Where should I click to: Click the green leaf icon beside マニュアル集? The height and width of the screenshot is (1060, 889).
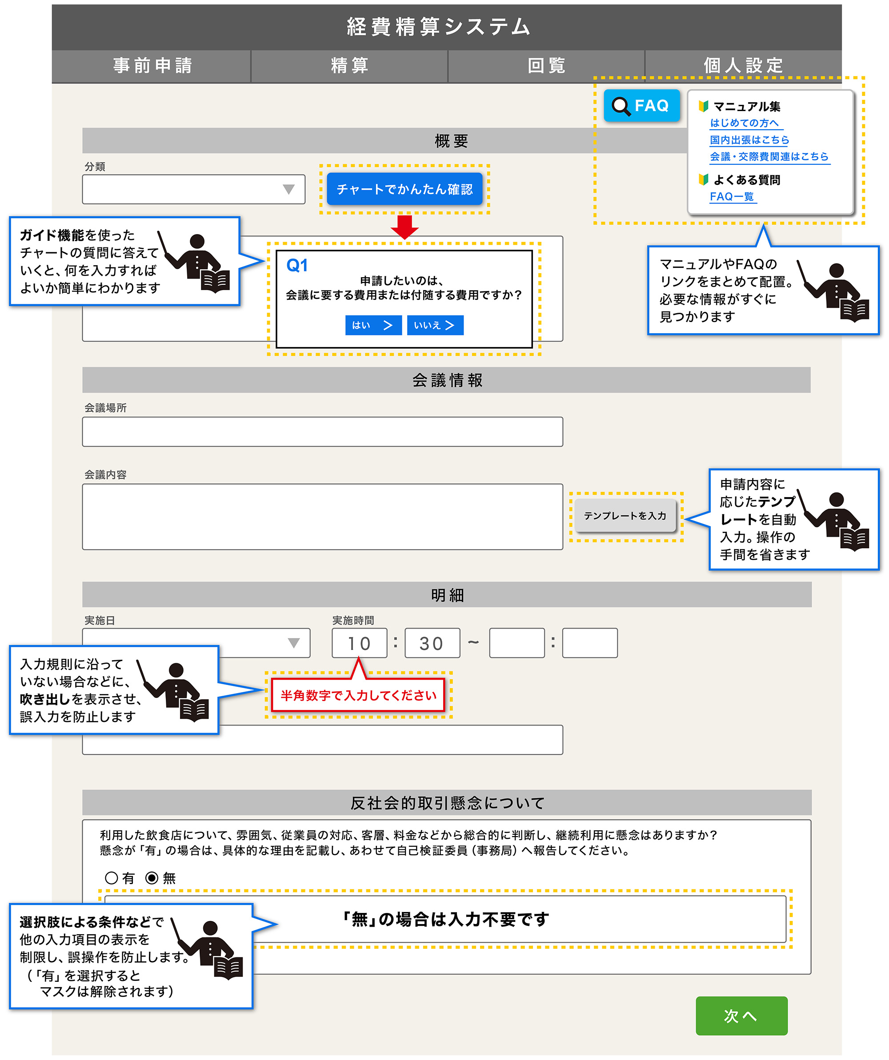(x=703, y=106)
